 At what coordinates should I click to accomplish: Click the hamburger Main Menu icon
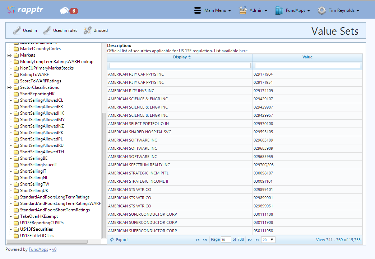[198, 10]
